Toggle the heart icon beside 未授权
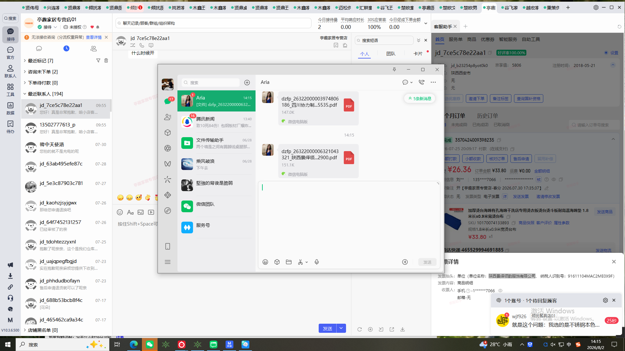625x351 pixels. coord(92,27)
